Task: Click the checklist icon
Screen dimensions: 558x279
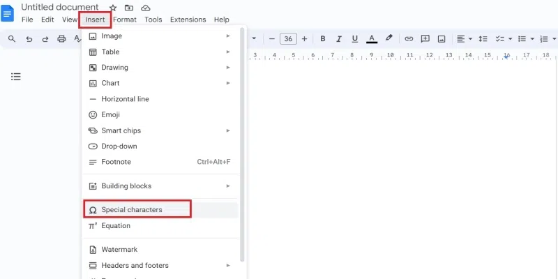Action: [x=500, y=39]
